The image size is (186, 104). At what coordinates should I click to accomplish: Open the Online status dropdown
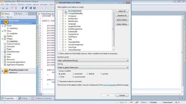144,102
